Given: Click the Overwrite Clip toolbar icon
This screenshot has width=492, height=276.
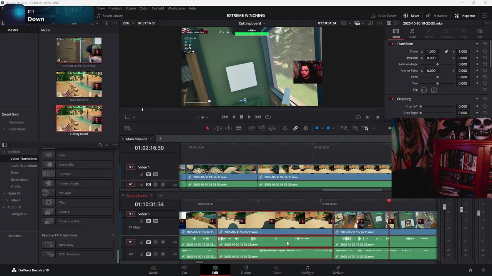Looking at the screenshot, I should (x=262, y=128).
